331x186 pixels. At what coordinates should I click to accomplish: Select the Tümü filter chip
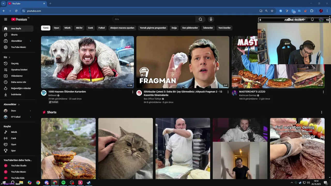tap(46, 28)
